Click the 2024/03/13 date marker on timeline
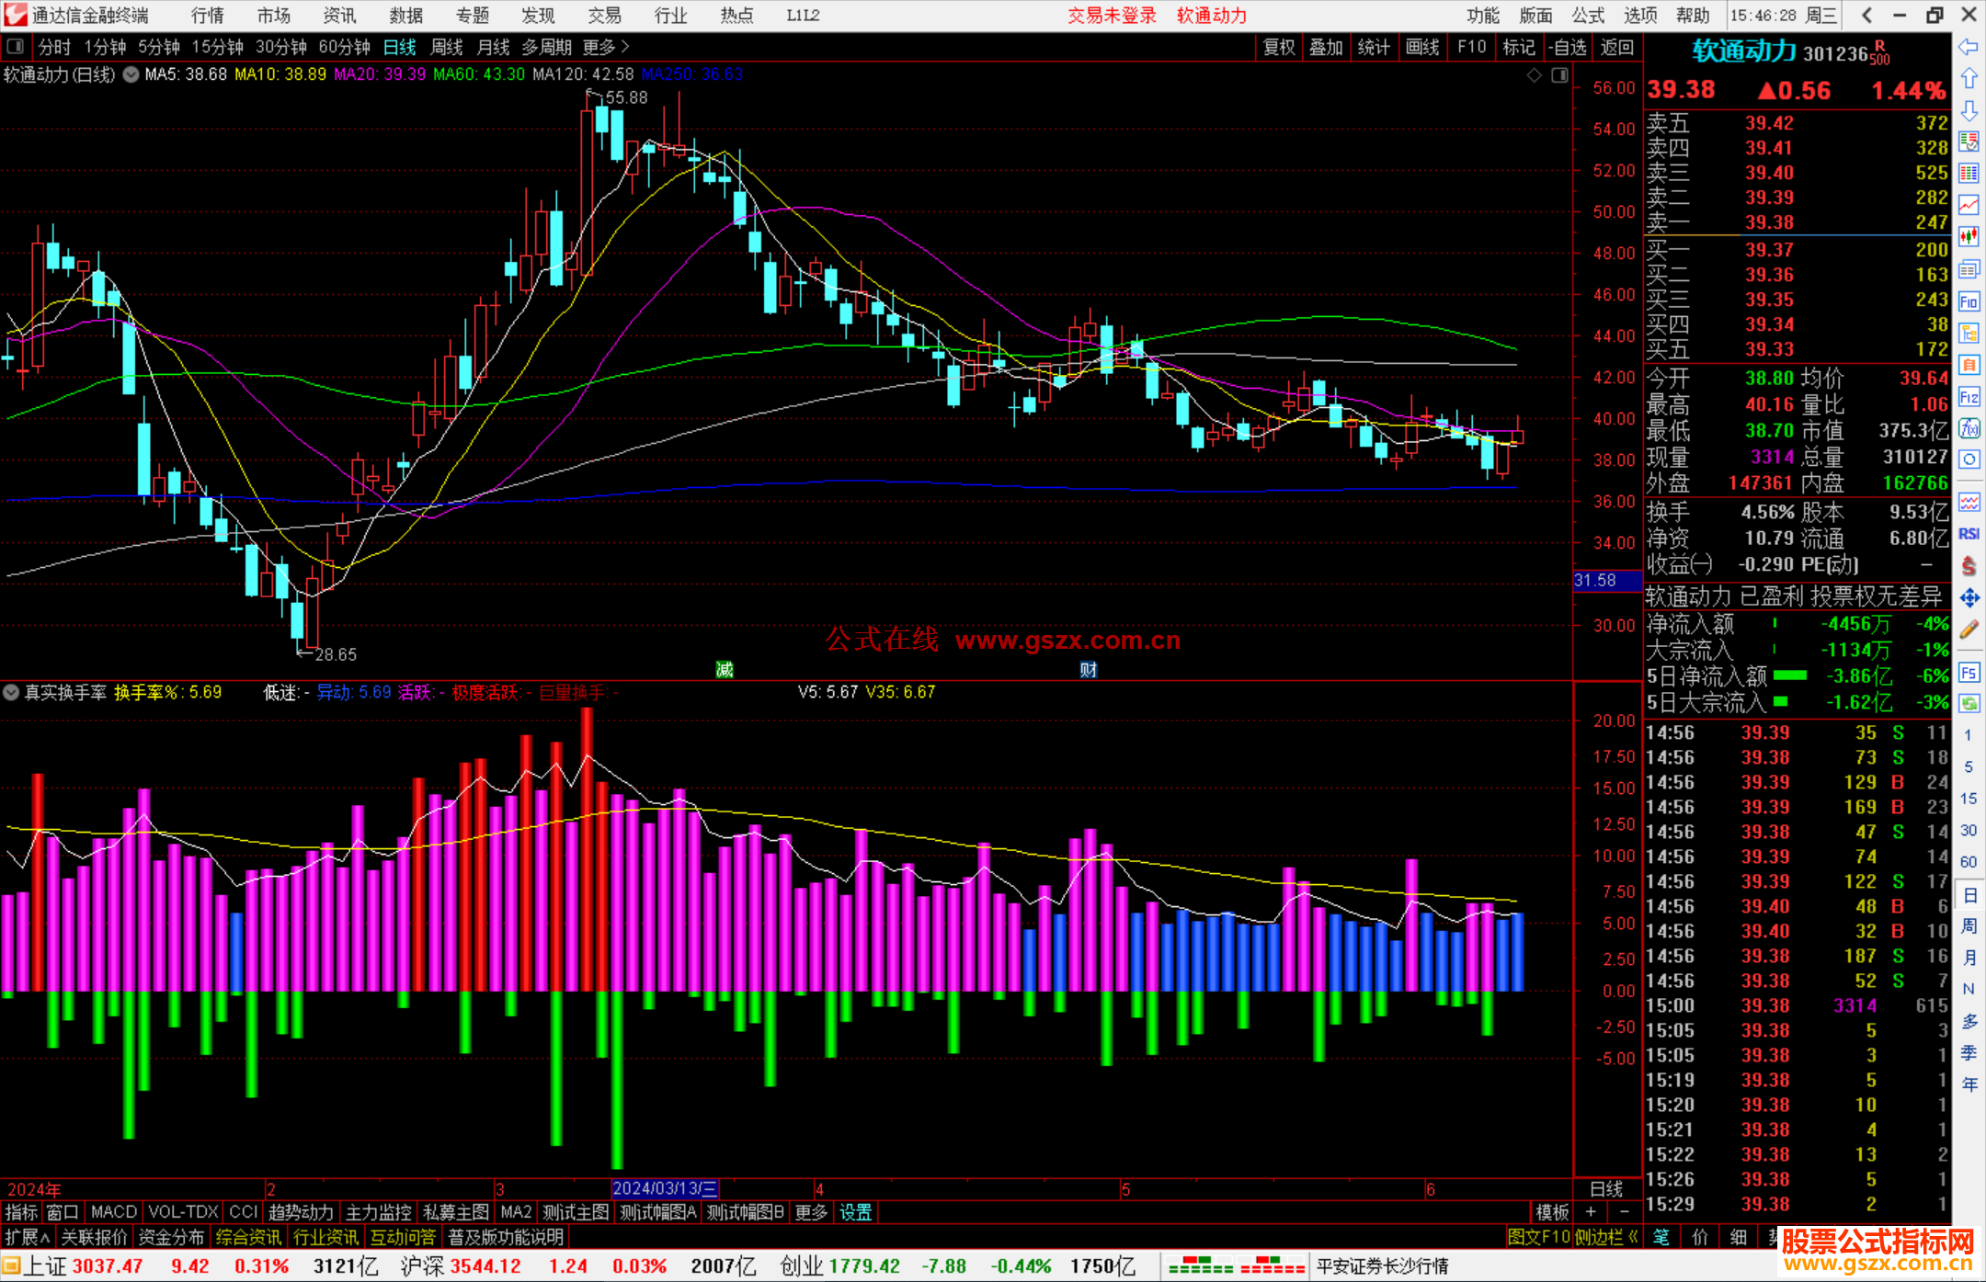Image resolution: width=1986 pixels, height=1282 pixels. coord(665,1188)
